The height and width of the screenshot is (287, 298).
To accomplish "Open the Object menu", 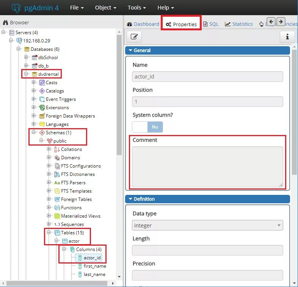I will pos(105,8).
